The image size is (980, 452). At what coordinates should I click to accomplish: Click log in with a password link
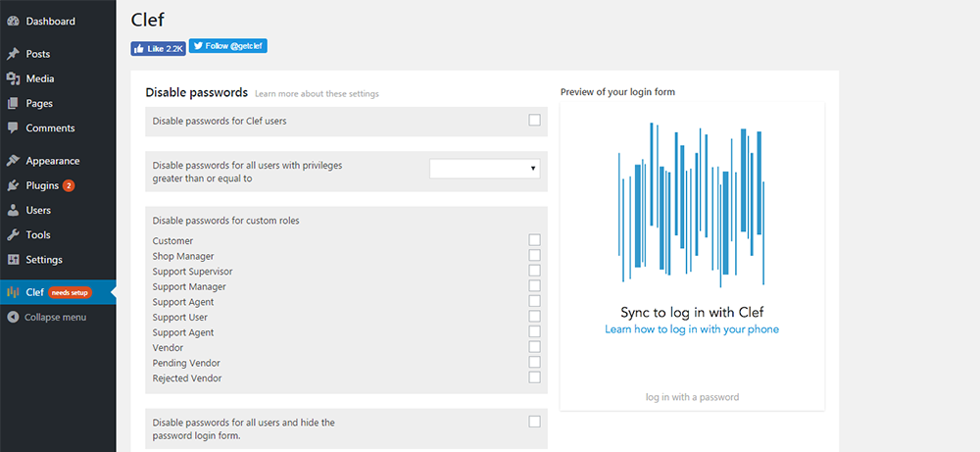point(693,397)
